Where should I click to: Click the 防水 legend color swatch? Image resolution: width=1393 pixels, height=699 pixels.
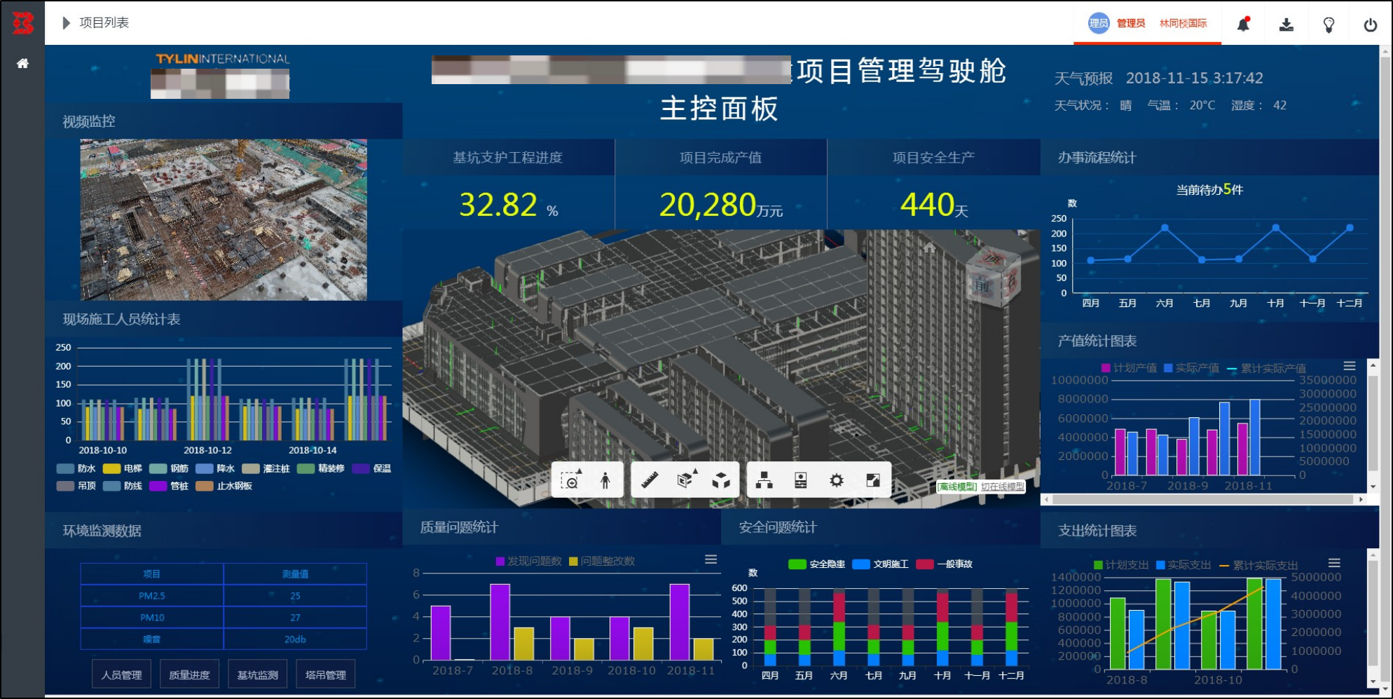pyautogui.click(x=65, y=468)
